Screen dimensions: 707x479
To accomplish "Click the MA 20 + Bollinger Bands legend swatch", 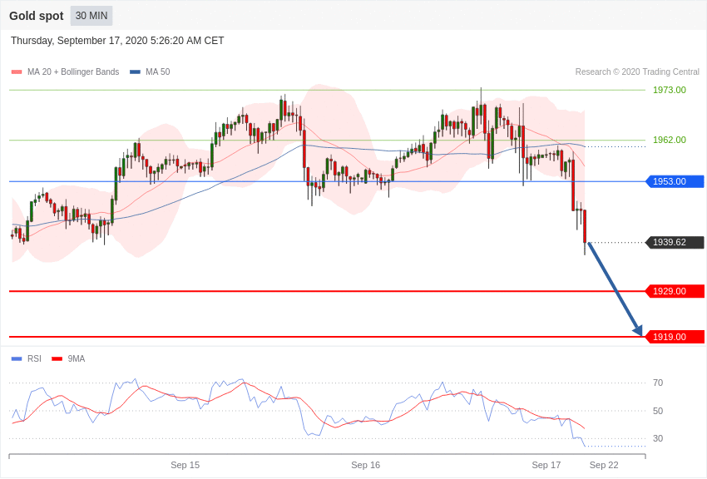I will (x=17, y=72).
